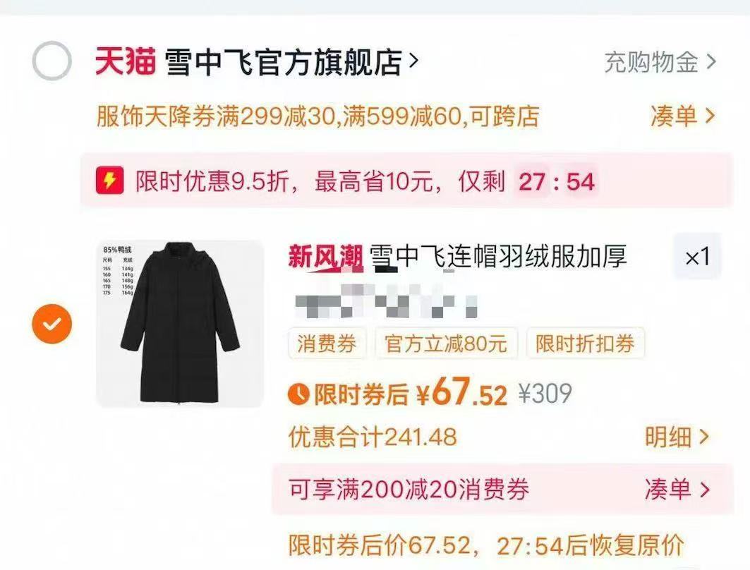The image size is (750, 570).
Task: Open 雪中飞连帽羽绒服加厚 product title
Action: tap(498, 257)
